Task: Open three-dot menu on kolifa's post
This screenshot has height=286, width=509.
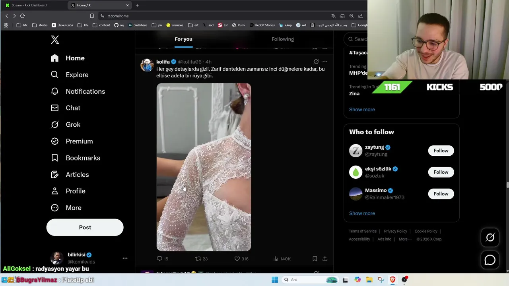Action: pyautogui.click(x=325, y=62)
